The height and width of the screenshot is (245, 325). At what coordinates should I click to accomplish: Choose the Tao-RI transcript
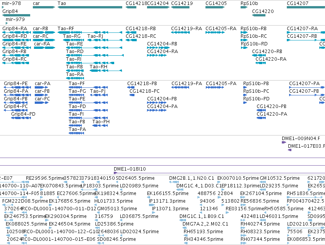coord(90,63)
